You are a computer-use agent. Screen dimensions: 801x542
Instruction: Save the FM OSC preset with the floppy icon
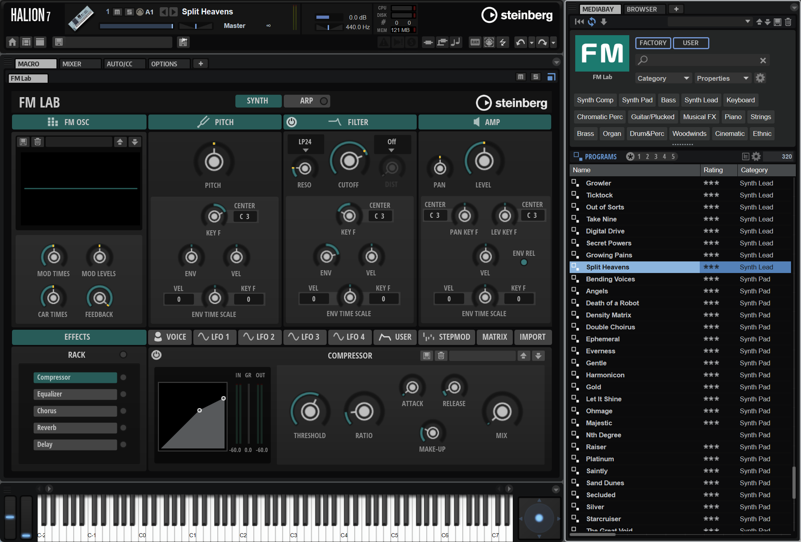click(23, 141)
